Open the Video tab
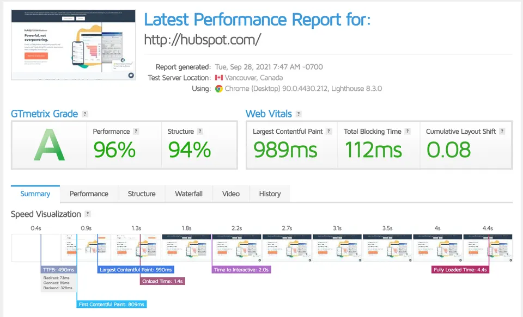The image size is (523, 317). point(231,194)
